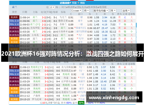This screenshot has width=145, height=105.
Task: Click draw odds 3.57 in 北马其顿 row
Action: (x=104, y=67)
